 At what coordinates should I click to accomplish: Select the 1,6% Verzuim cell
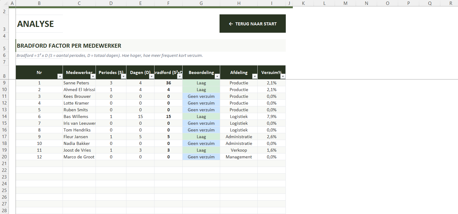(271, 150)
